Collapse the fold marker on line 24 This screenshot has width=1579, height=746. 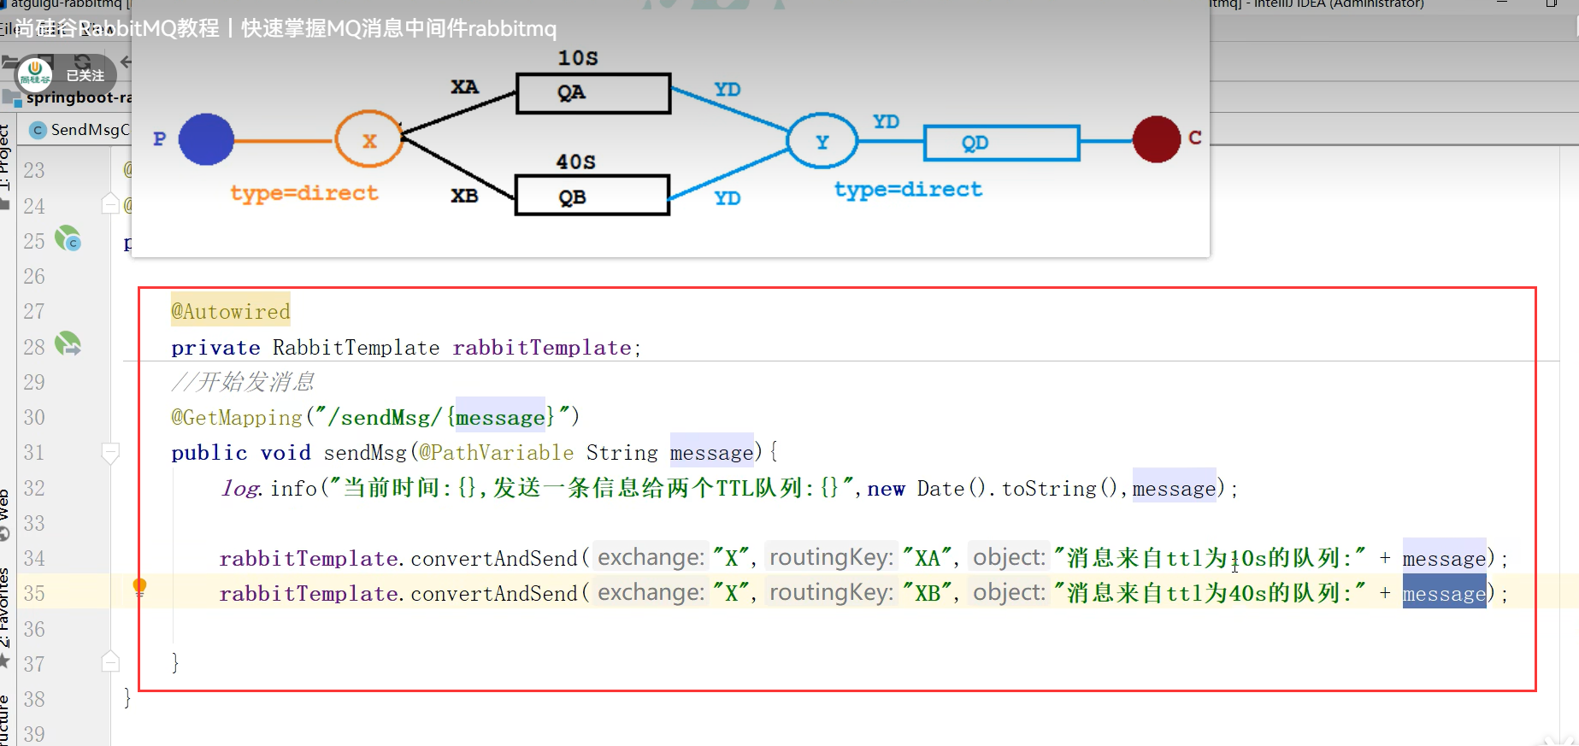tap(109, 204)
